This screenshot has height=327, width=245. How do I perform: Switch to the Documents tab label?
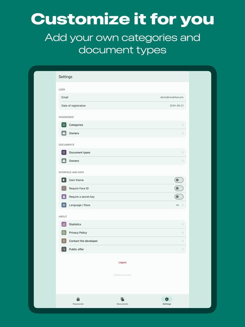122,304
